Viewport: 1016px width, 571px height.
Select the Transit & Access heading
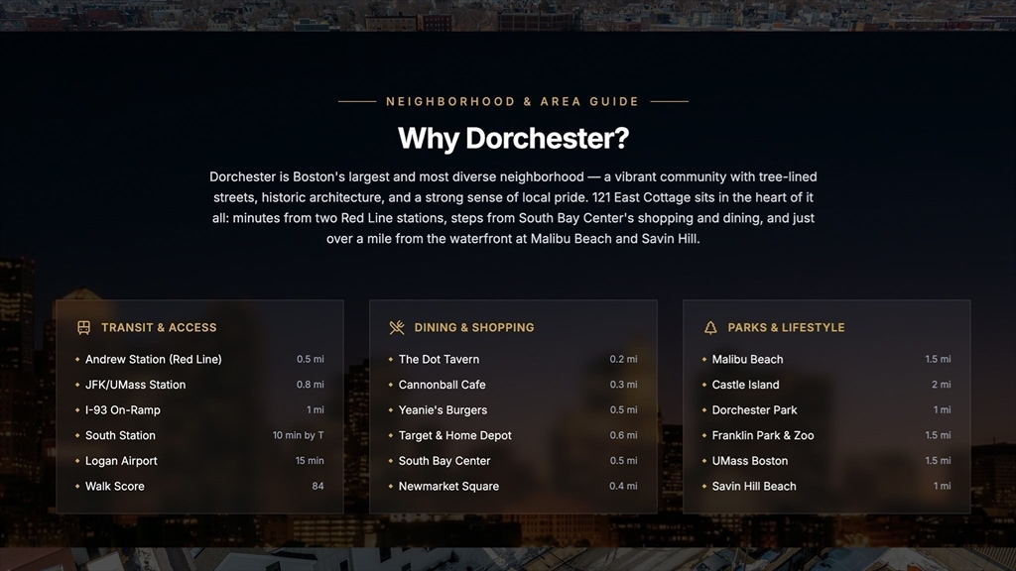coord(159,327)
